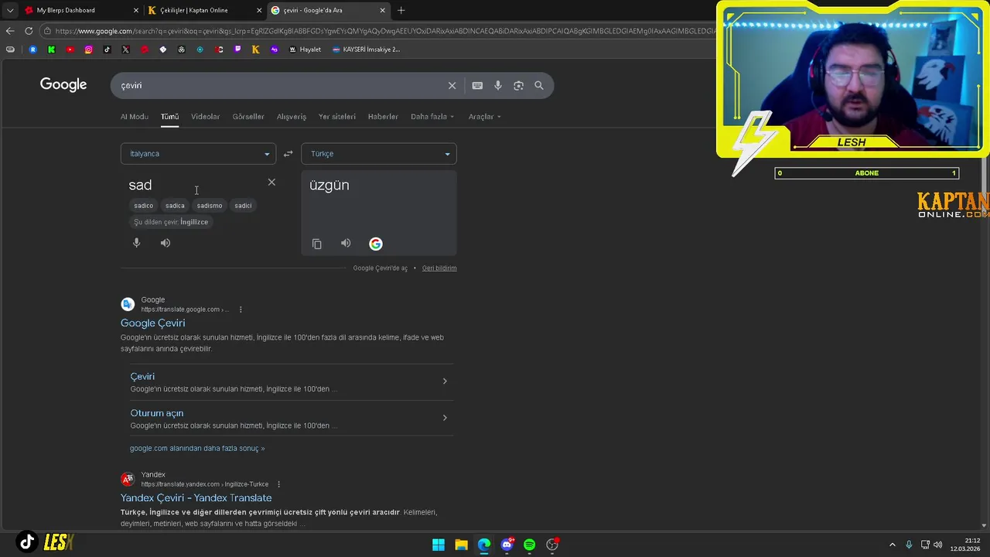The image size is (990, 557).
Task: Click the magnifier search button
Action: (x=539, y=85)
